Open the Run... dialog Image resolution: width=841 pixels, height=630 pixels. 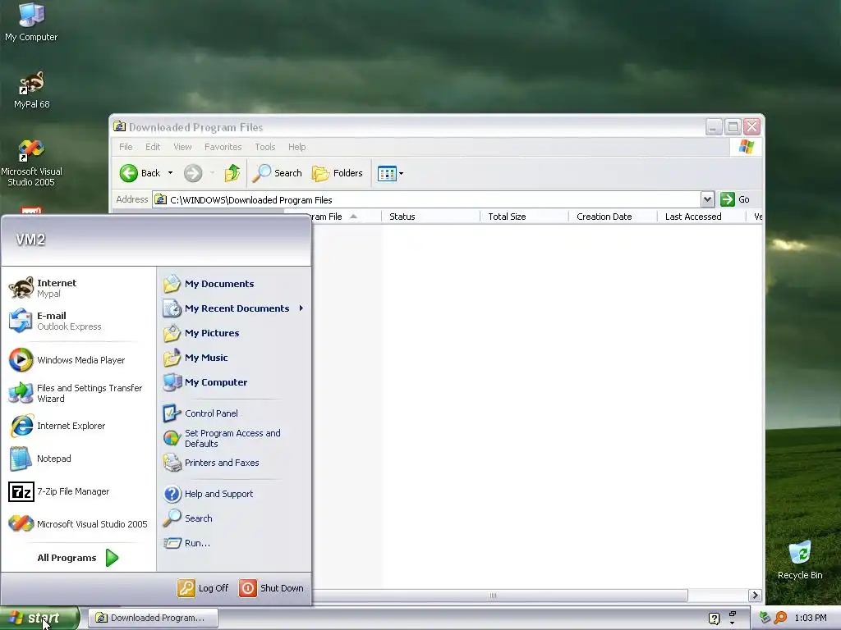234,543
